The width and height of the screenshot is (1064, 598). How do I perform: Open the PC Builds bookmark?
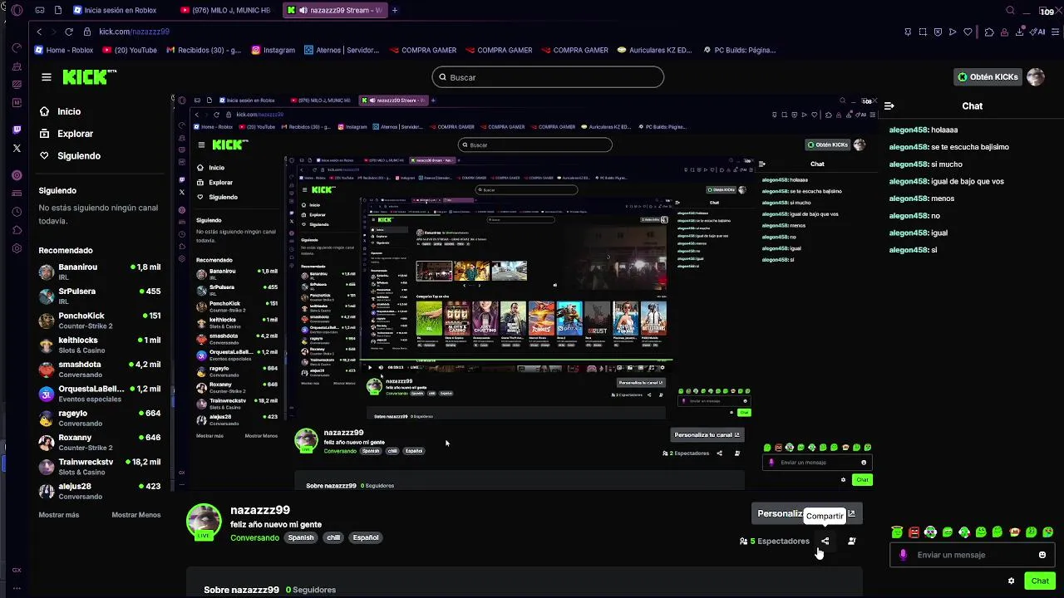pos(739,50)
